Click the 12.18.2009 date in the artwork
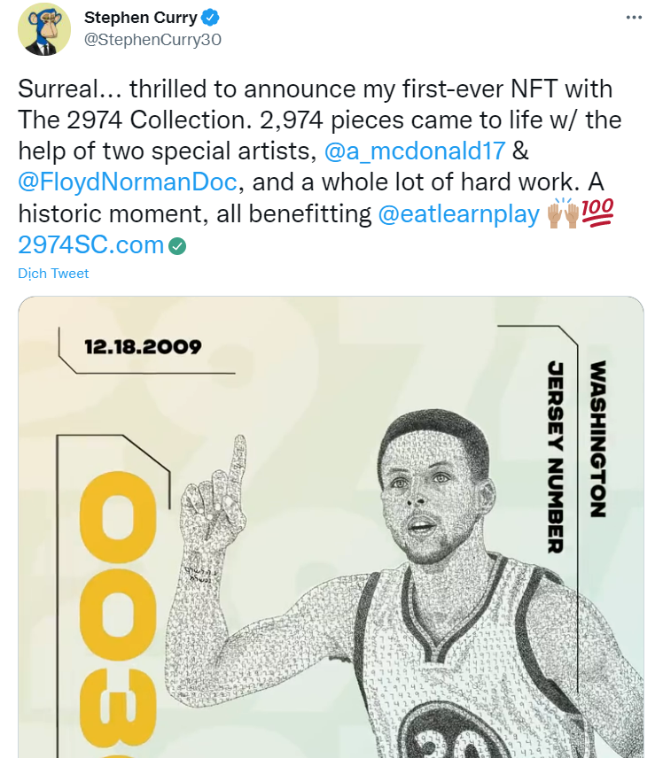 pos(144,346)
